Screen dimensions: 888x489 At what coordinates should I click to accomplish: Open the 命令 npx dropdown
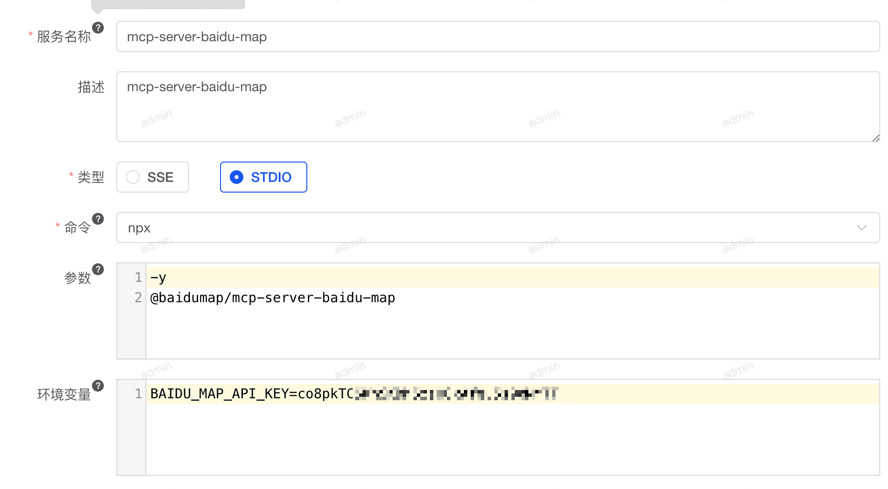coord(498,228)
